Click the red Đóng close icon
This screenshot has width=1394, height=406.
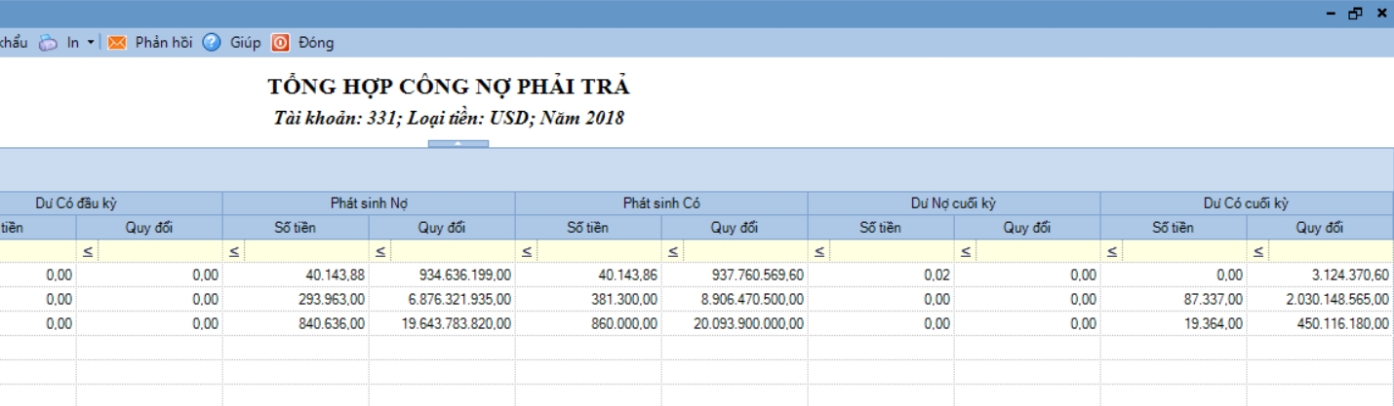pos(280,43)
